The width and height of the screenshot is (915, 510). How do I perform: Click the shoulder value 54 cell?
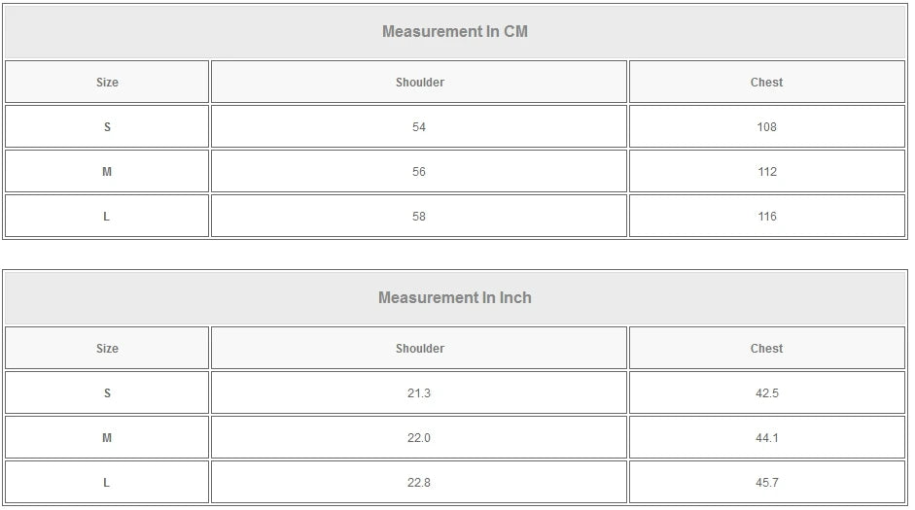click(x=419, y=127)
